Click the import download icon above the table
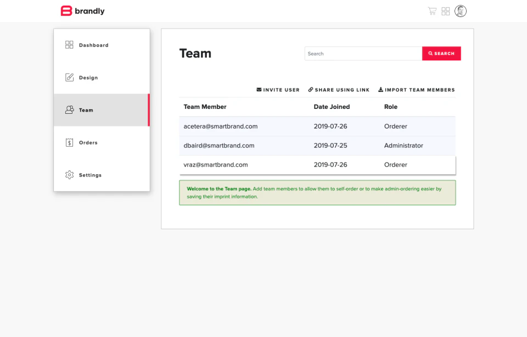Image resolution: width=527 pixels, height=337 pixels. (x=381, y=90)
